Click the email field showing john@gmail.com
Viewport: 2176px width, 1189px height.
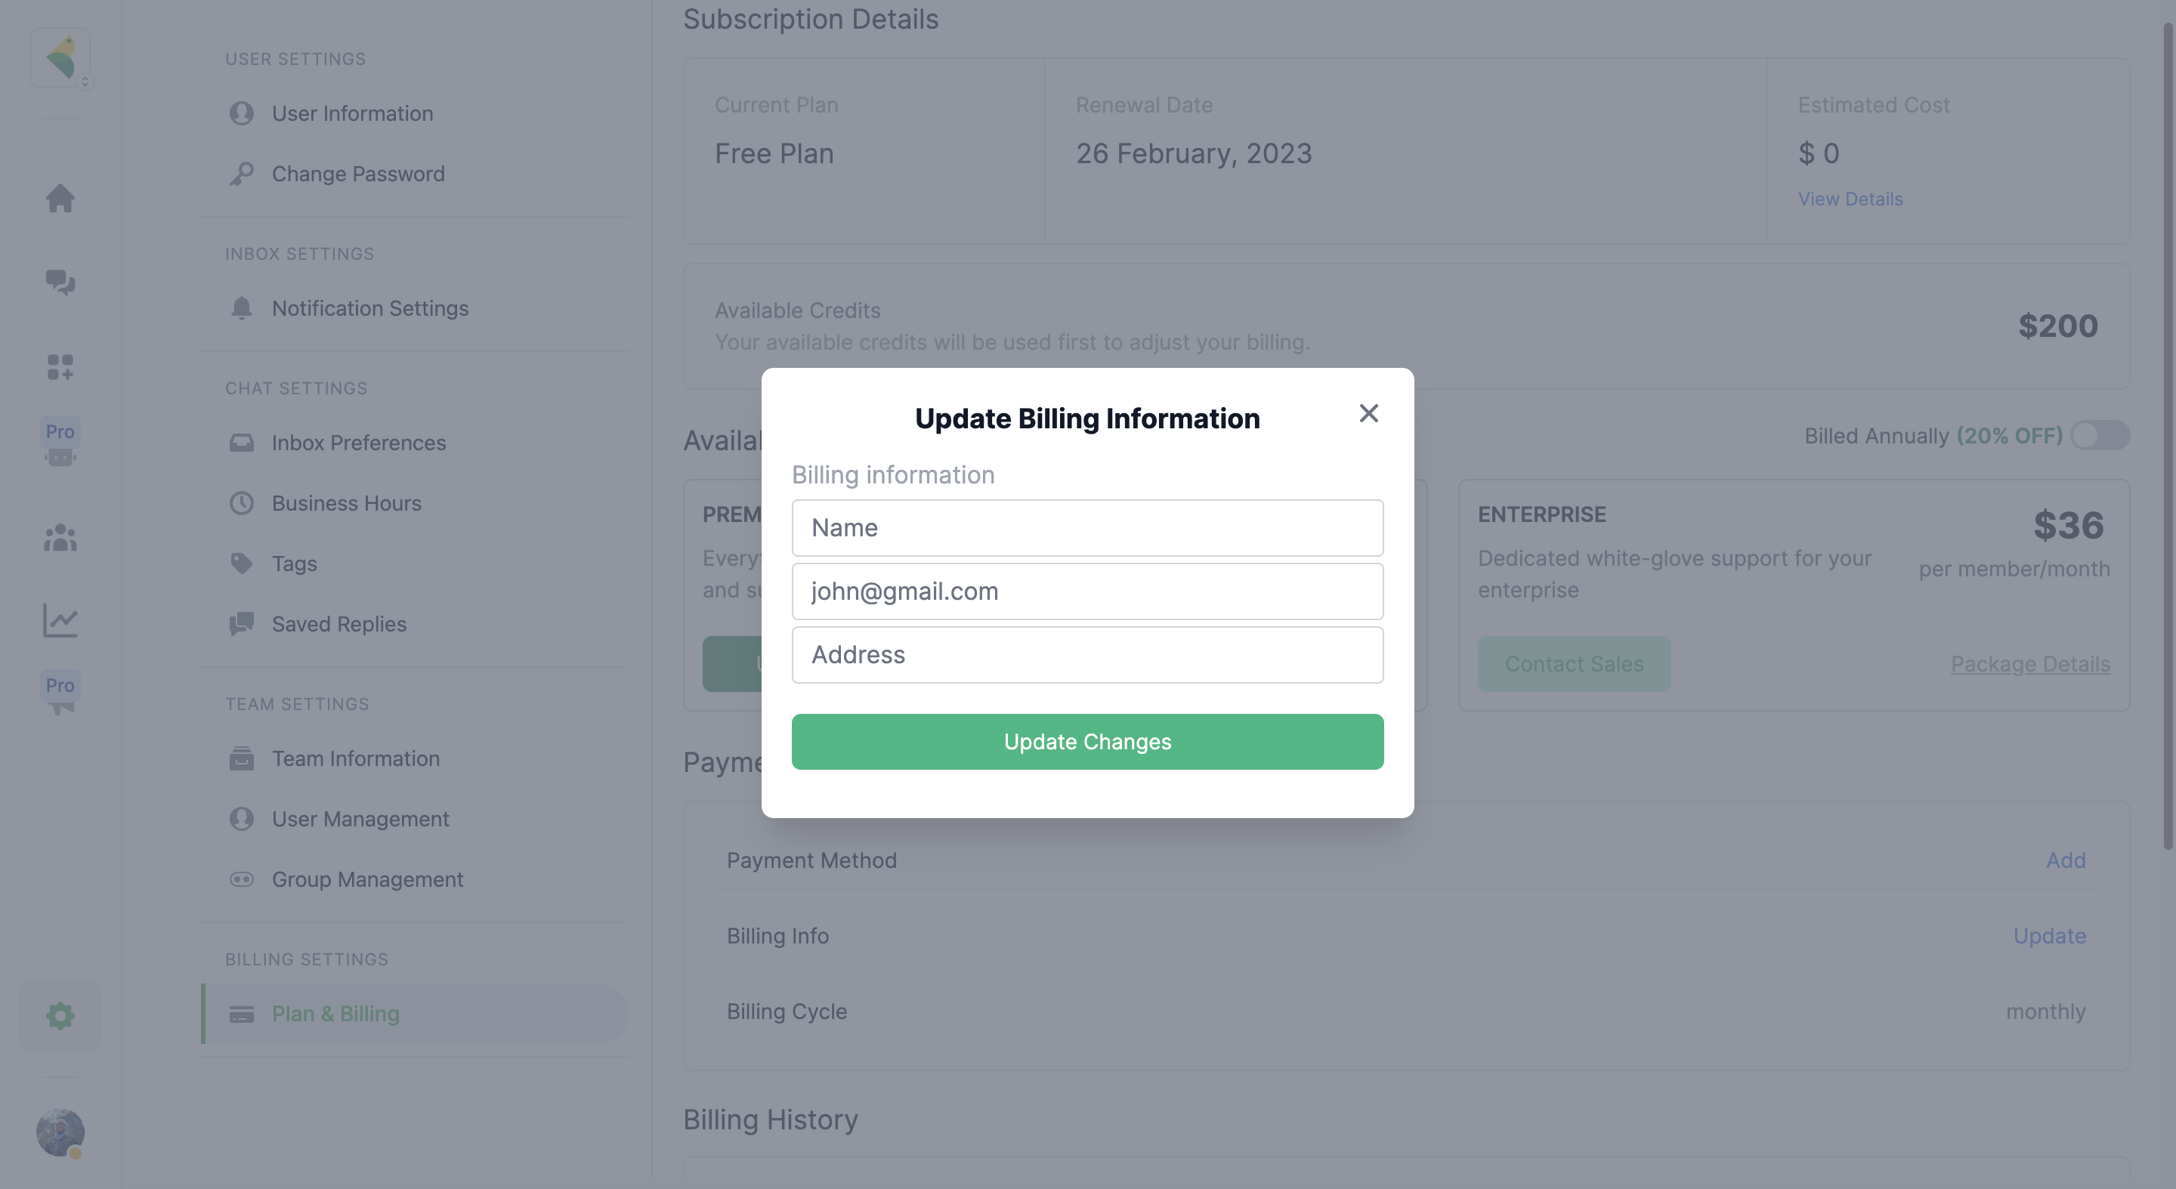[x=1087, y=591]
